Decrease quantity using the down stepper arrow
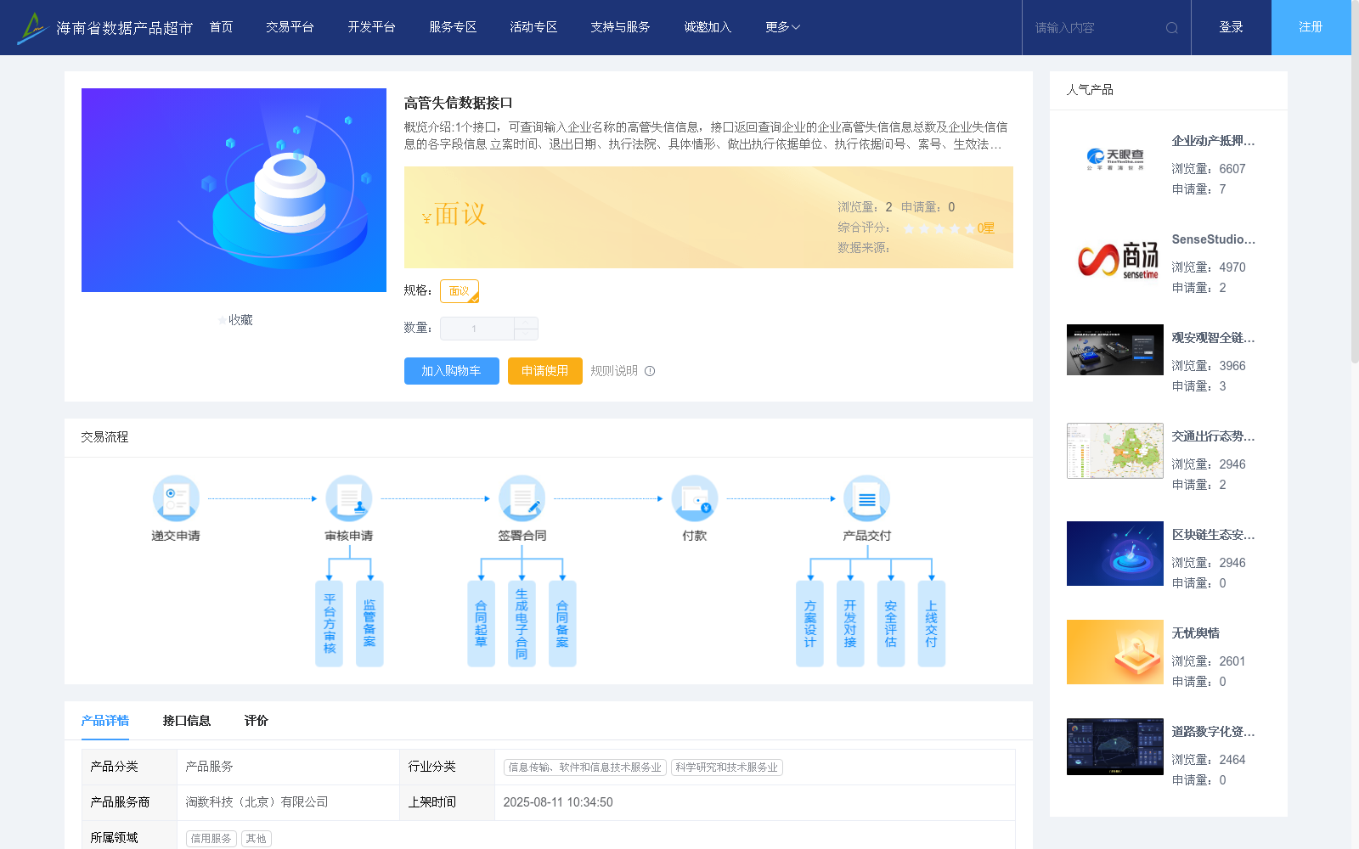 [x=526, y=334]
